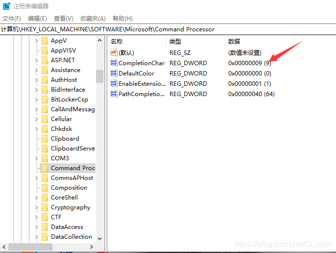The height and width of the screenshot is (253, 336).
Task: Expand the Assistance tree node
Action: [x=36, y=70]
